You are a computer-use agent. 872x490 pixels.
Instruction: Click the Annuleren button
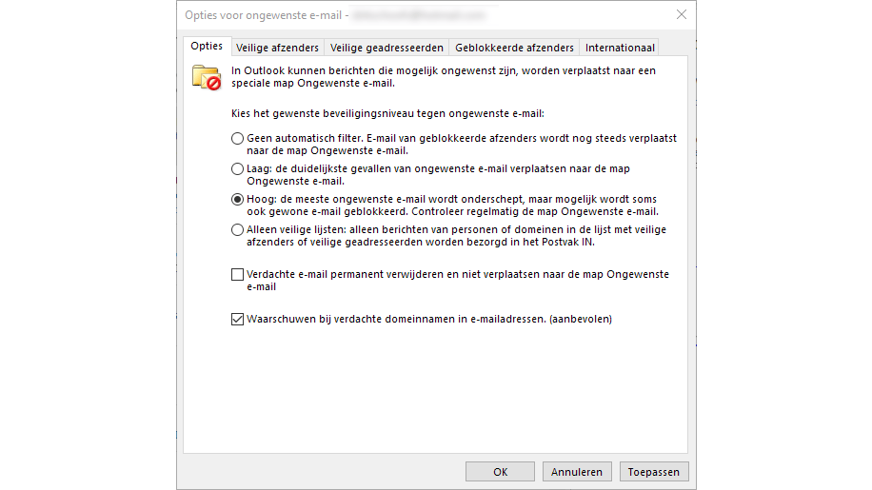coord(577,472)
